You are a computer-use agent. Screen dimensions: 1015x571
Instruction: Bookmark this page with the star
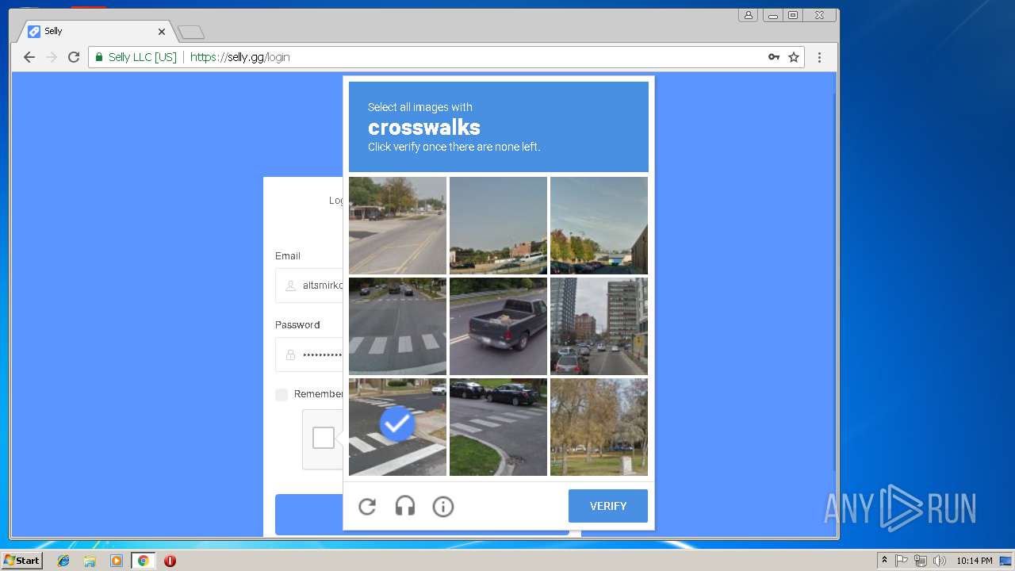pyautogui.click(x=794, y=57)
